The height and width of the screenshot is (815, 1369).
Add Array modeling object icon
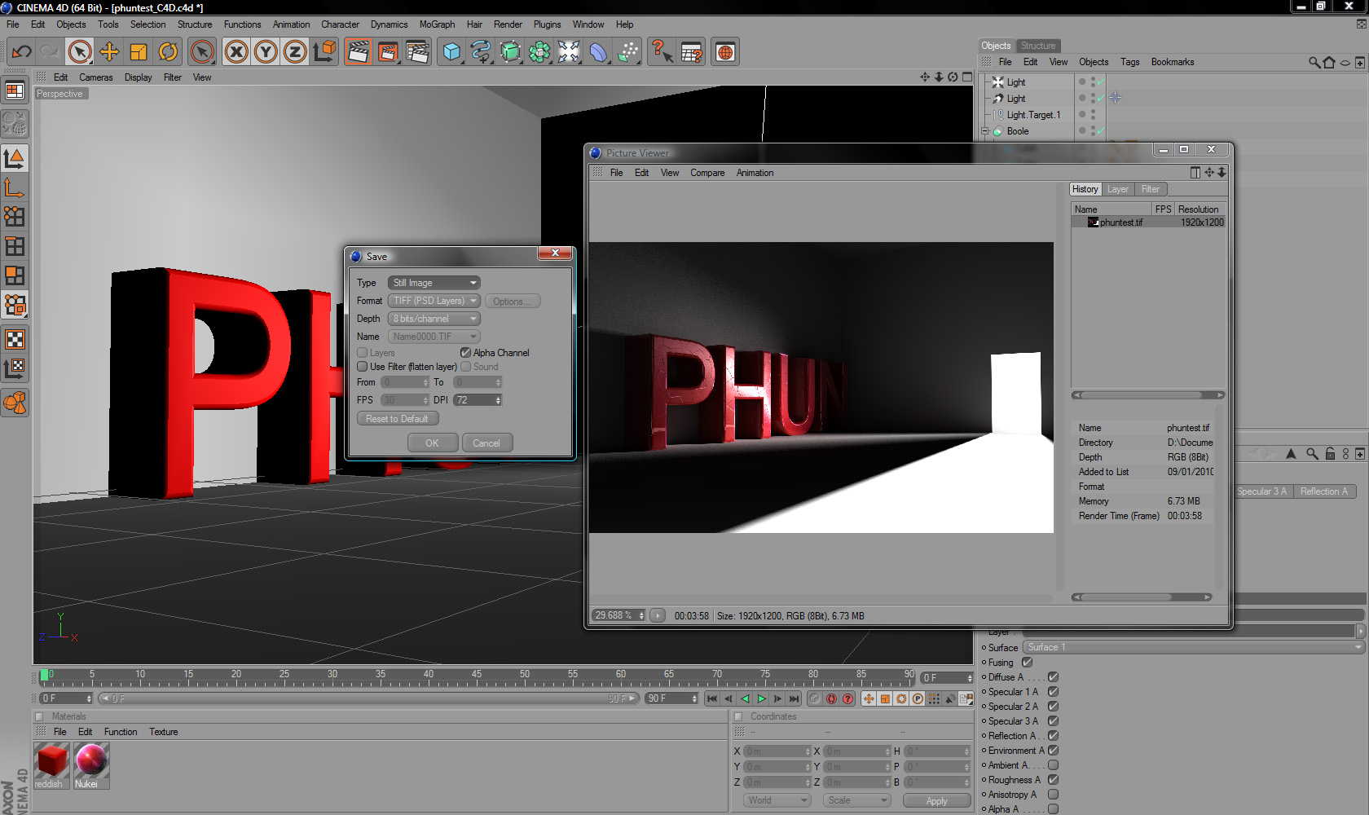click(x=539, y=52)
